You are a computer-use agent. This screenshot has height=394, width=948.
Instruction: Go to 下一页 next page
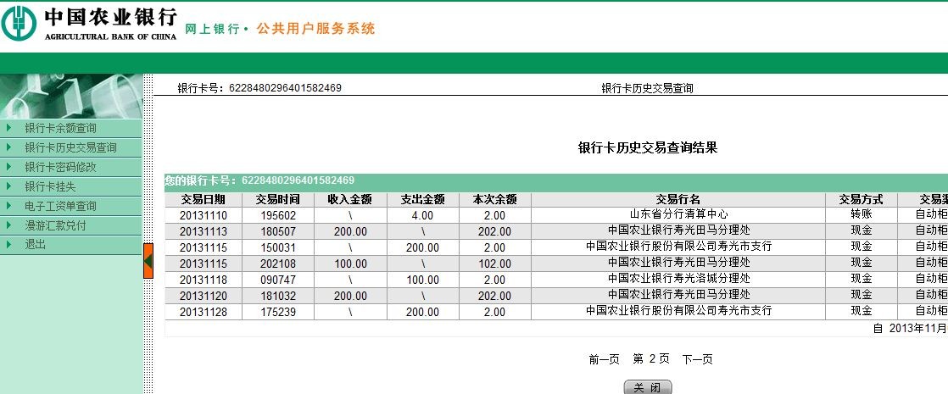pos(697,359)
